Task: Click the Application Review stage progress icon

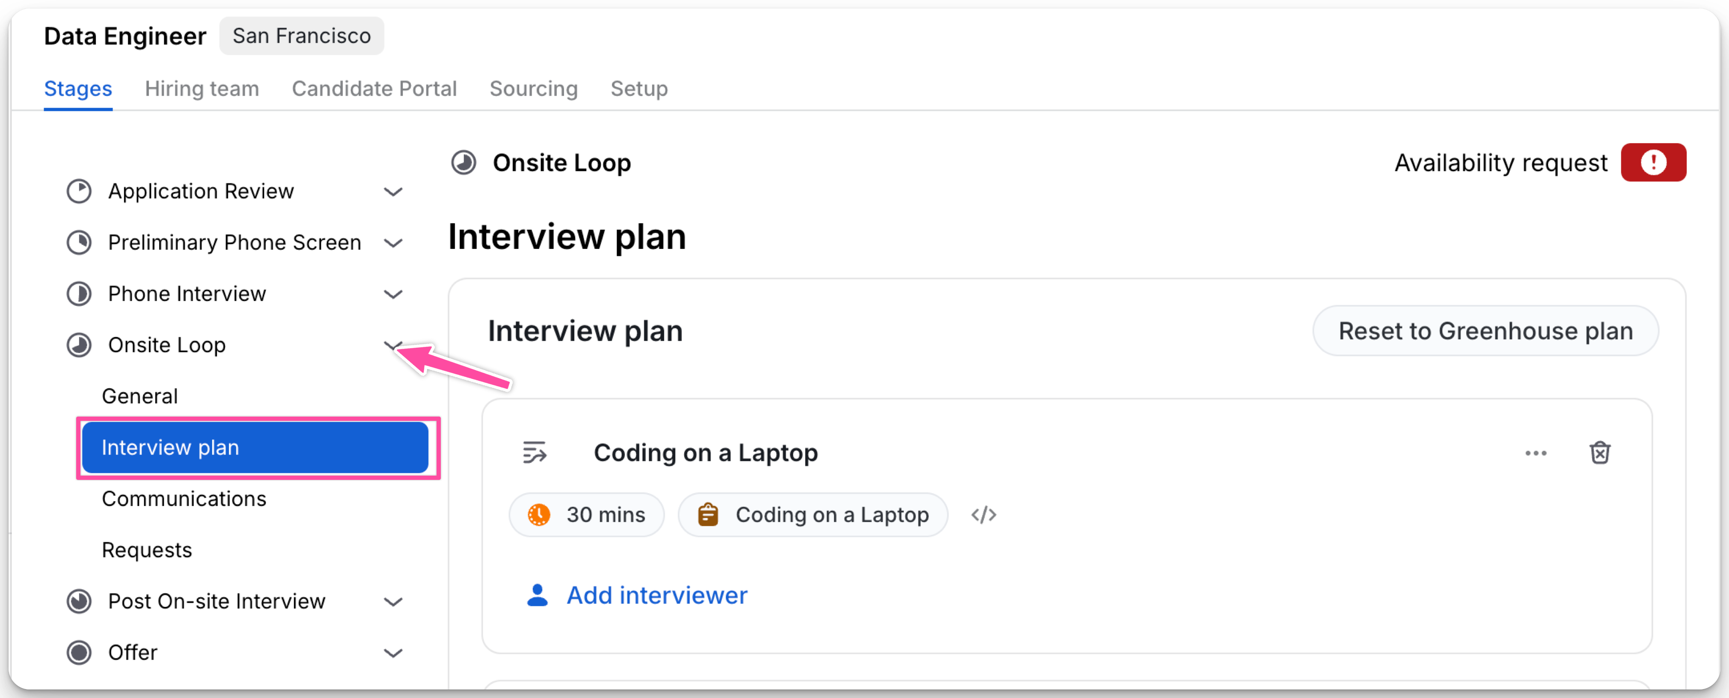Action: point(79,191)
